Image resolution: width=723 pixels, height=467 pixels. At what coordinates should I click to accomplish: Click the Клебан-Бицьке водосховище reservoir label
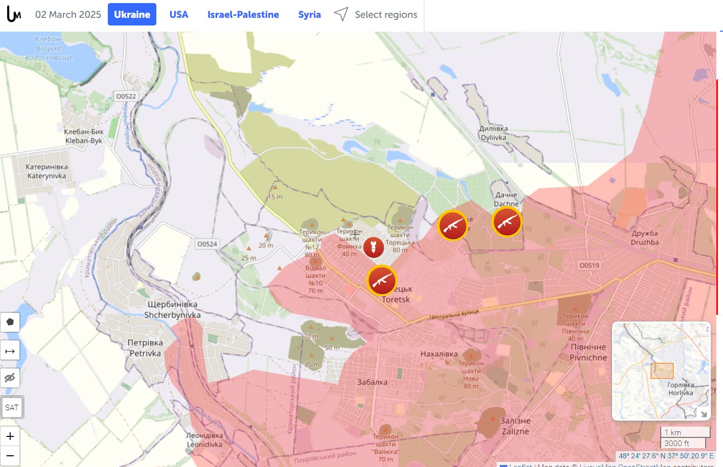coord(49,48)
